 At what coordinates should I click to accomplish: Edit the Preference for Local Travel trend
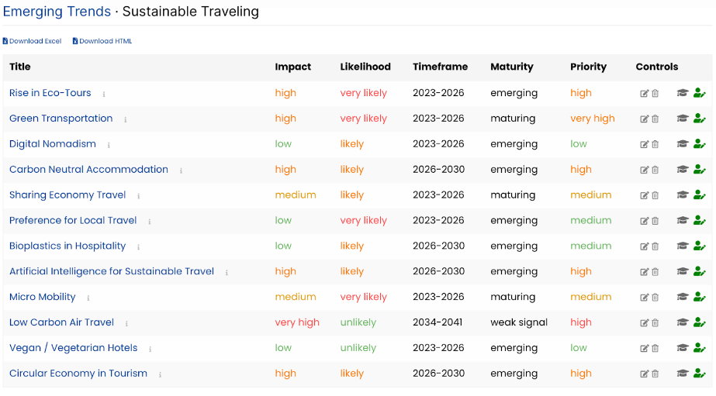(645, 221)
